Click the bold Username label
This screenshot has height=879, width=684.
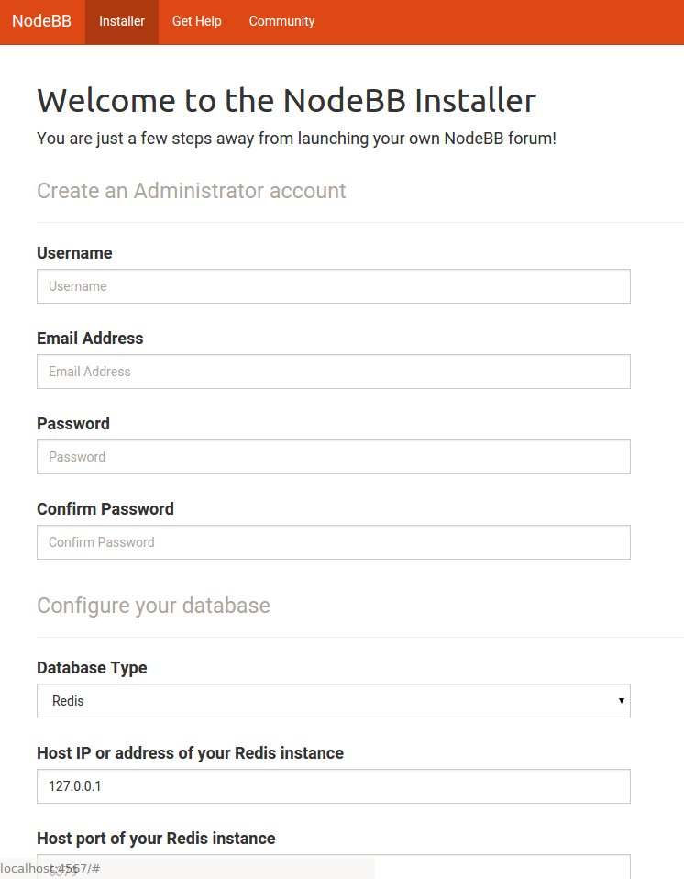(74, 253)
